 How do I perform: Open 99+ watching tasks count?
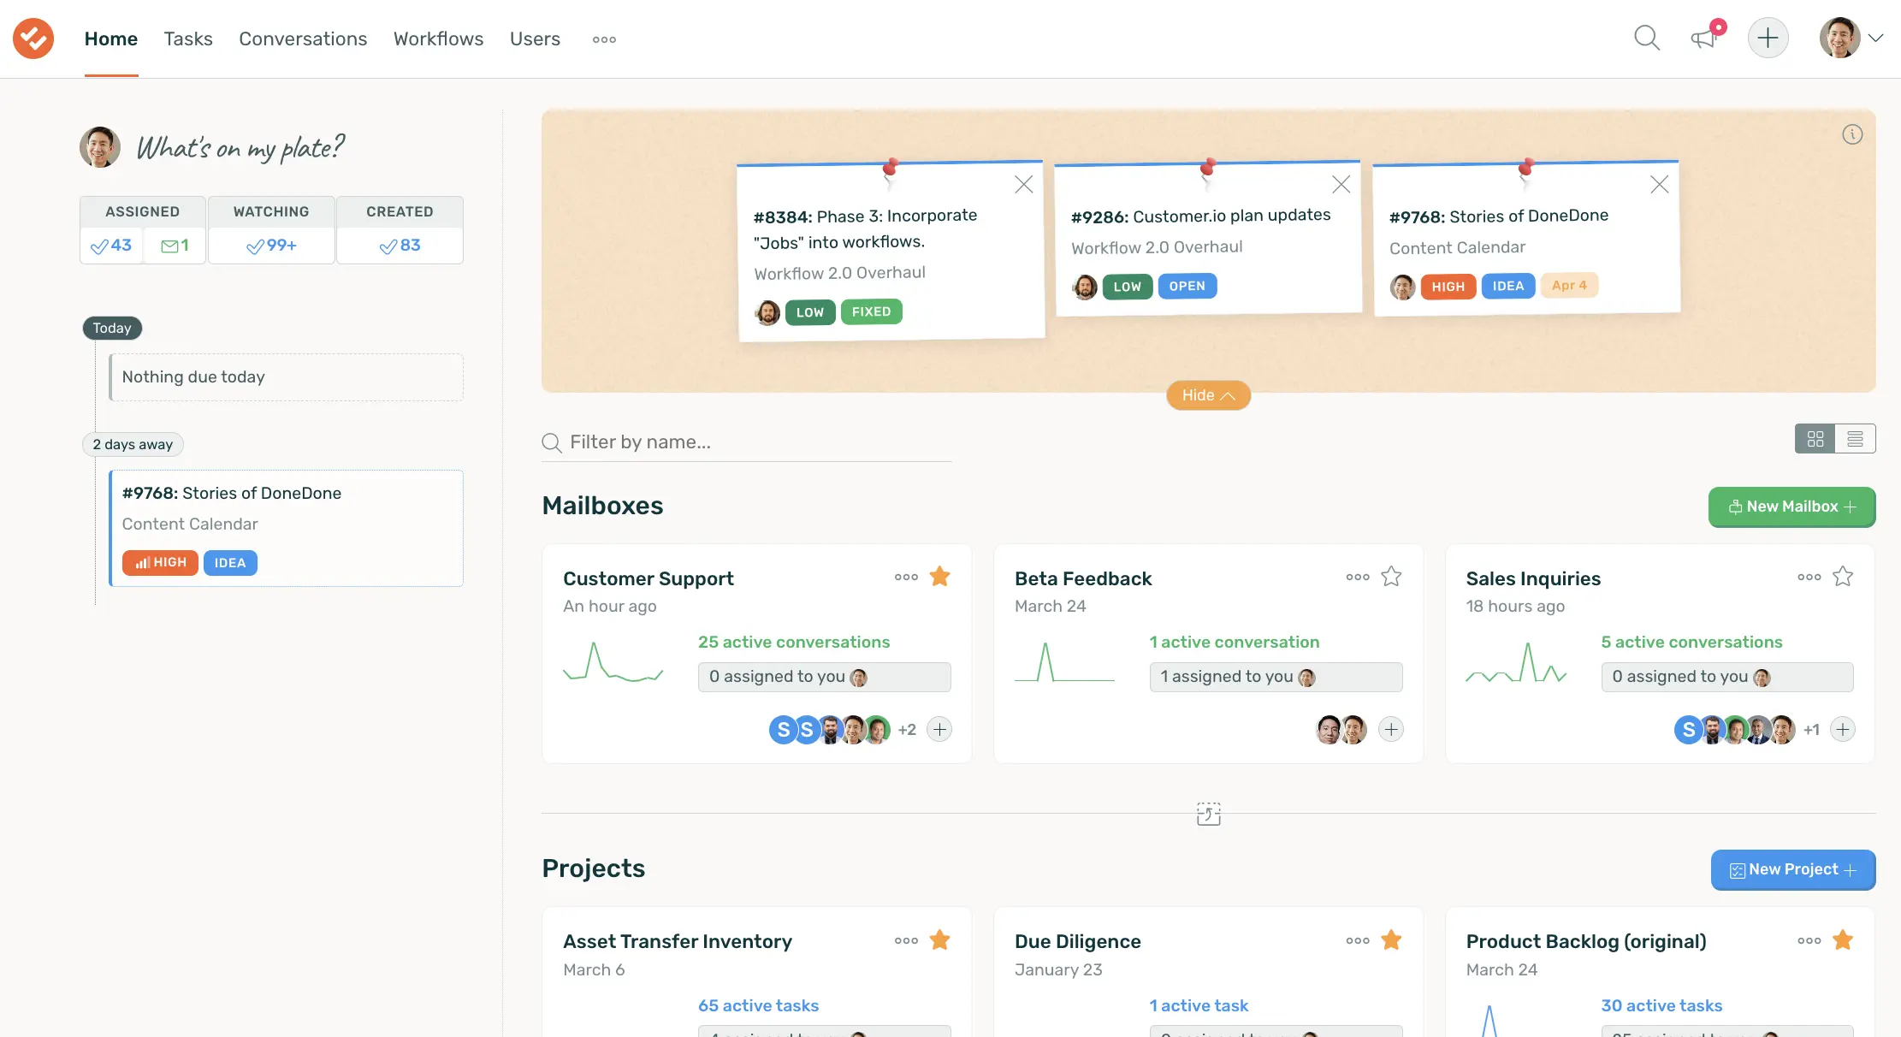271,246
